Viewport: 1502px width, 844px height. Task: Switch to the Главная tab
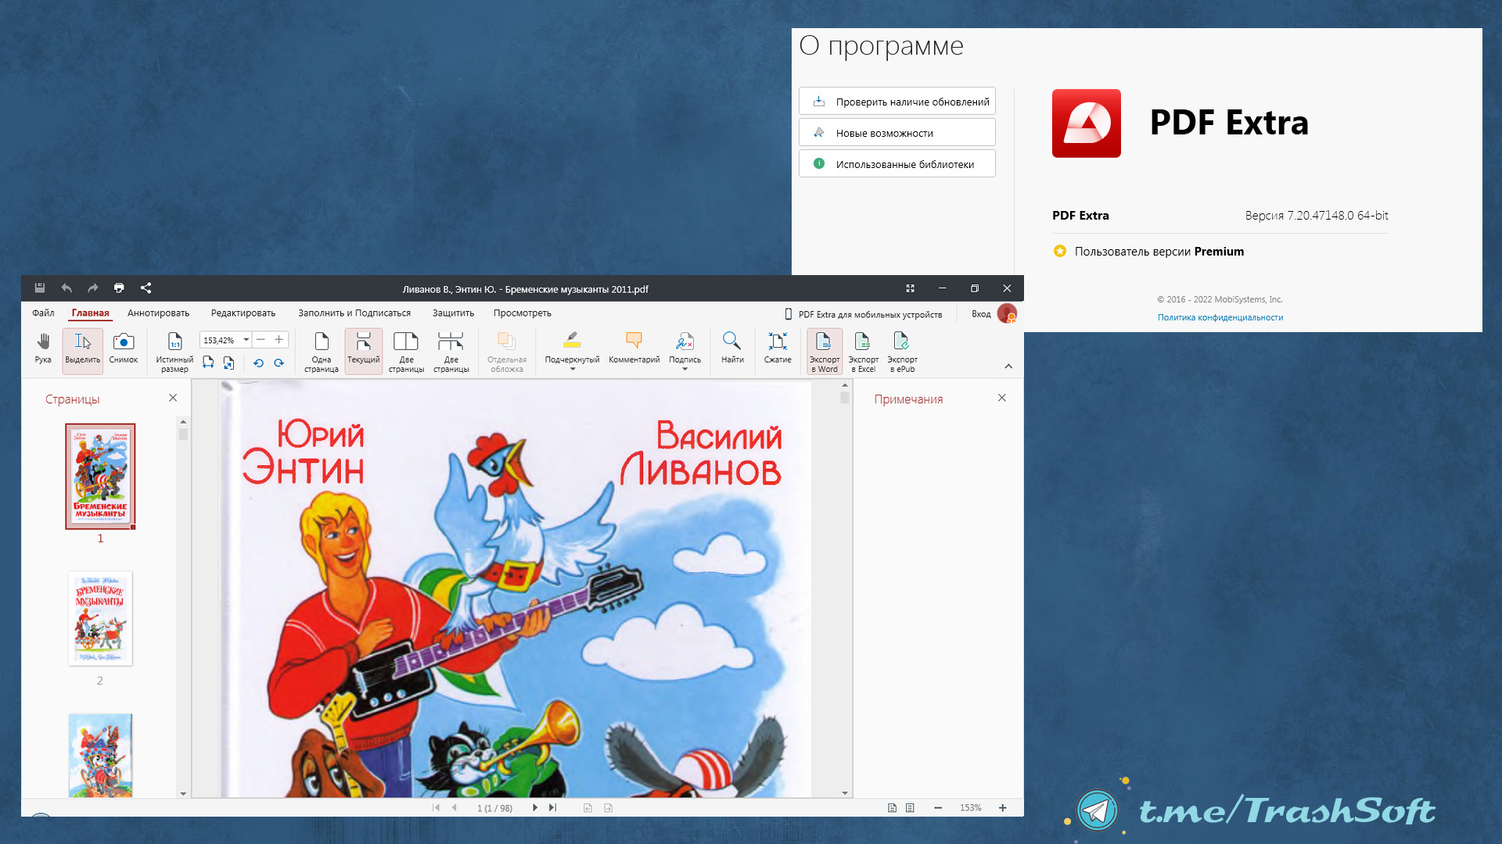(x=91, y=313)
